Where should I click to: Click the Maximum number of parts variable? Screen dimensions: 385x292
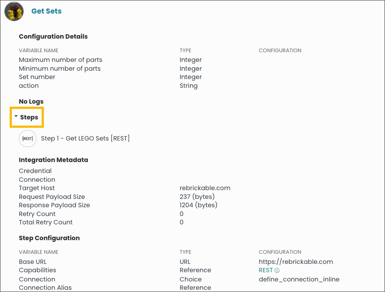pyautogui.click(x=60, y=60)
